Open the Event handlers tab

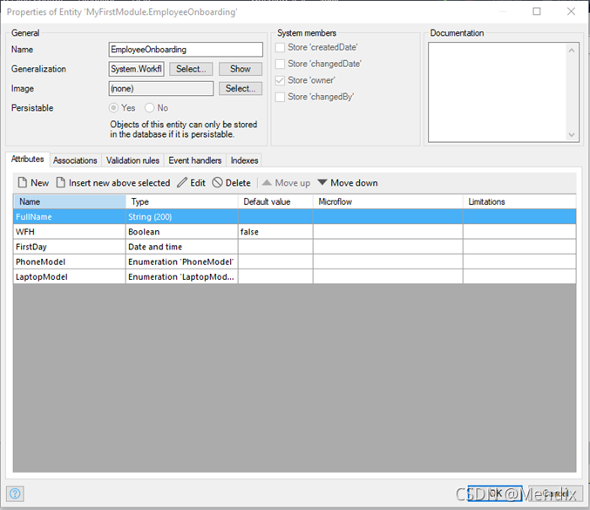[x=195, y=160]
